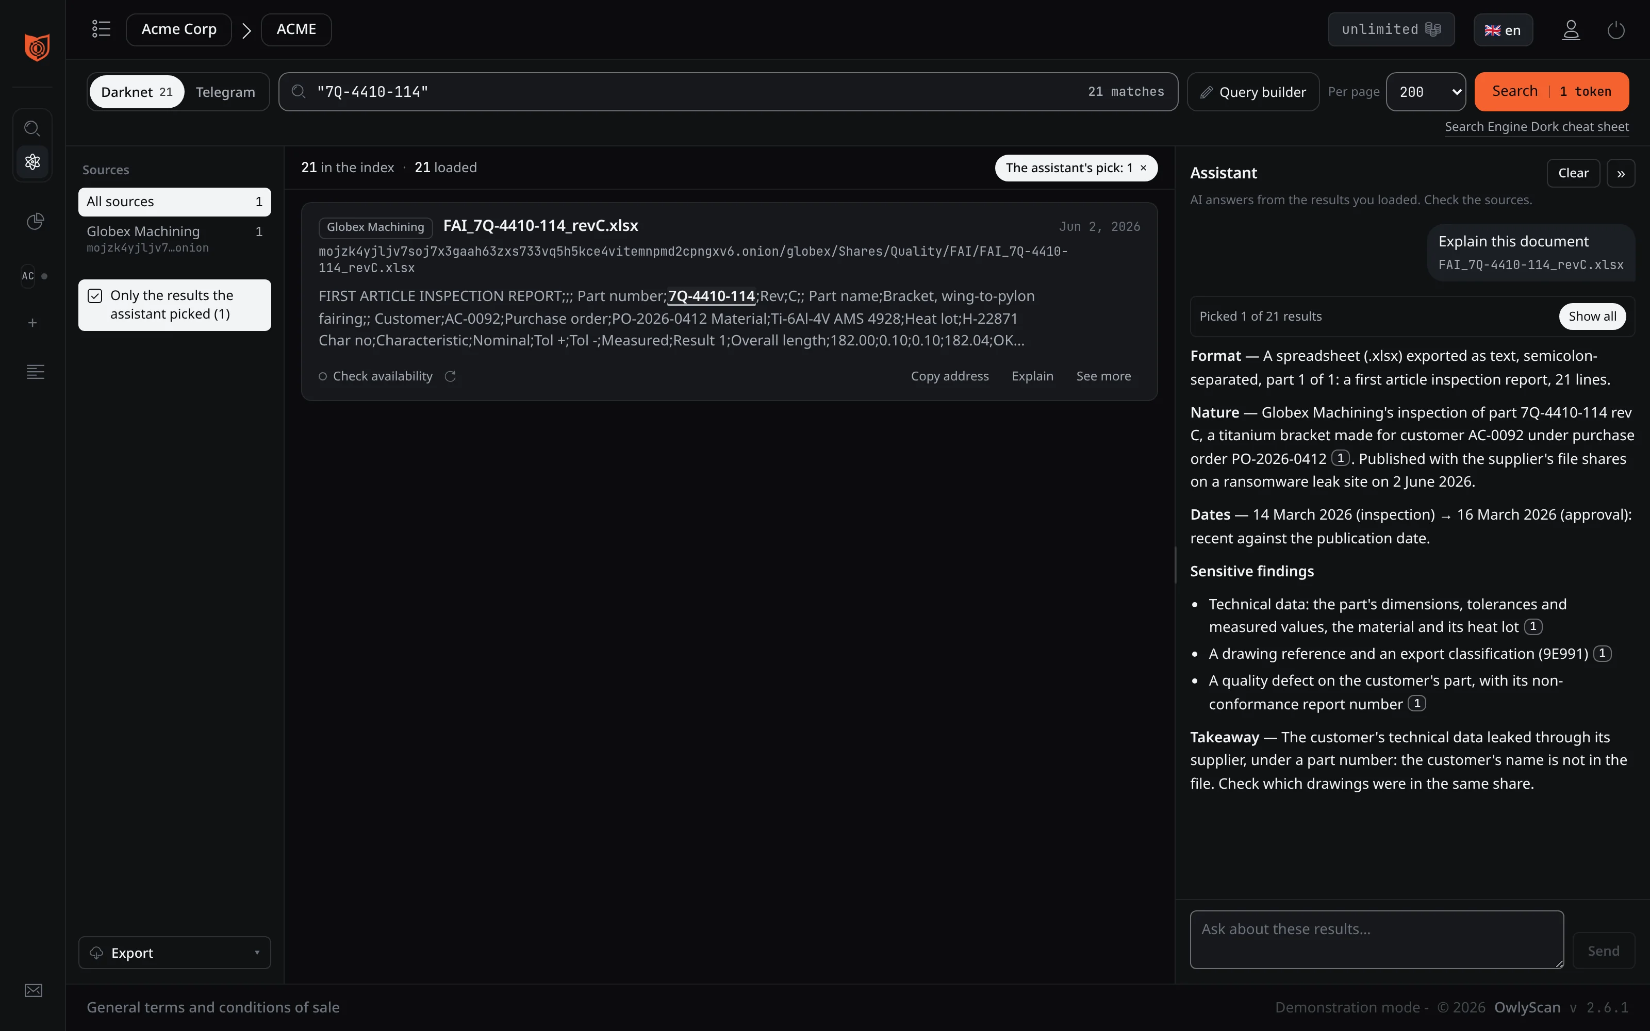Click the OwlyScan owl shield logo

click(x=37, y=47)
